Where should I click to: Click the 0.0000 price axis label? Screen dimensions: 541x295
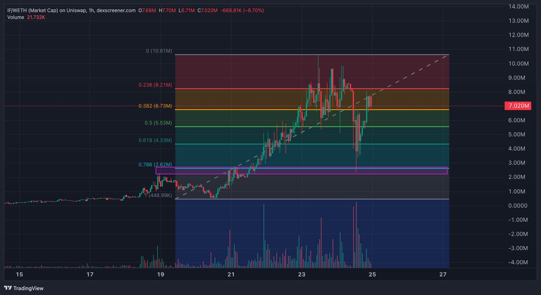518,206
